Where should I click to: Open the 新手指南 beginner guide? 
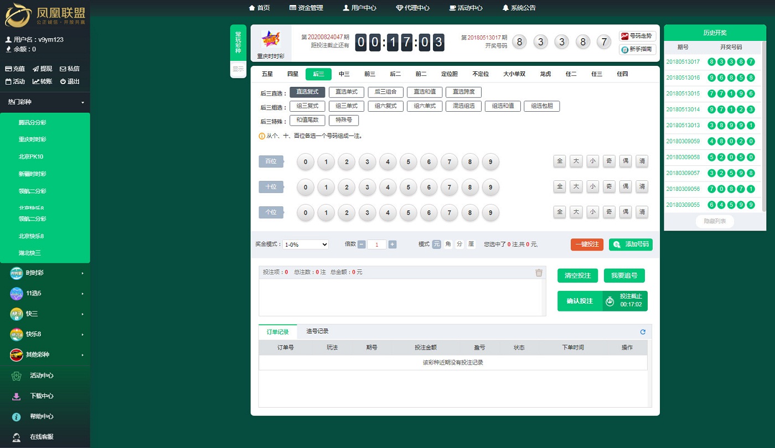(637, 49)
